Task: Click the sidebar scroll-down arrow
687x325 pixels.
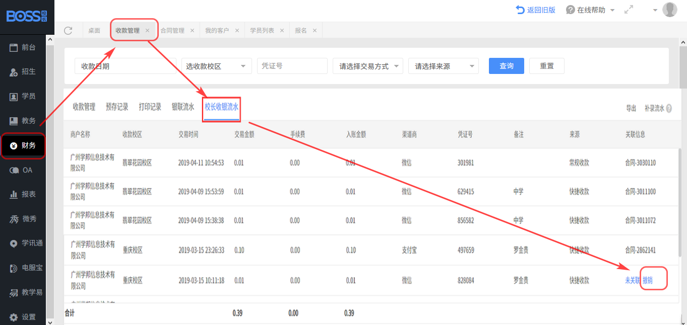Action: pyautogui.click(x=49, y=321)
